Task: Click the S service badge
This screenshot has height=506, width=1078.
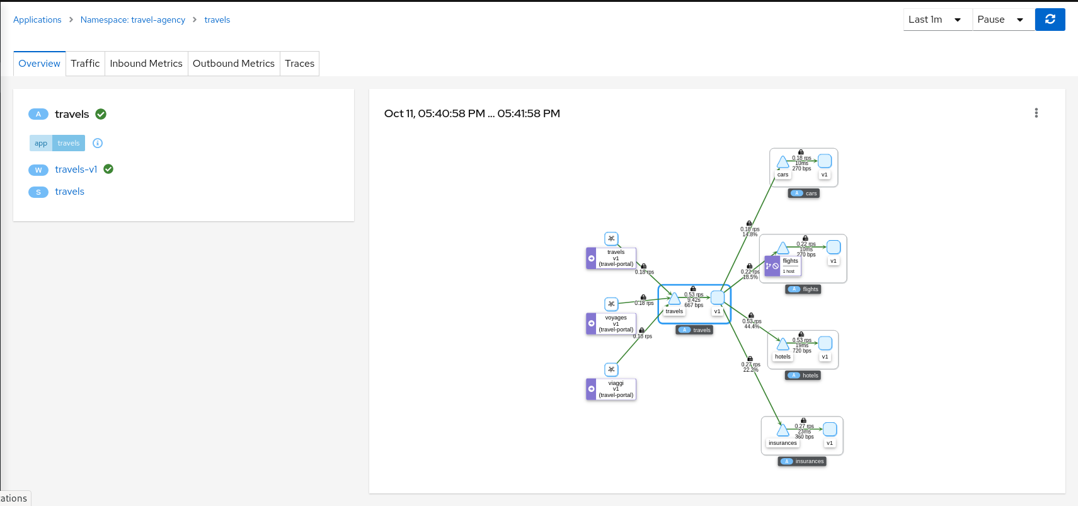Action: point(38,192)
